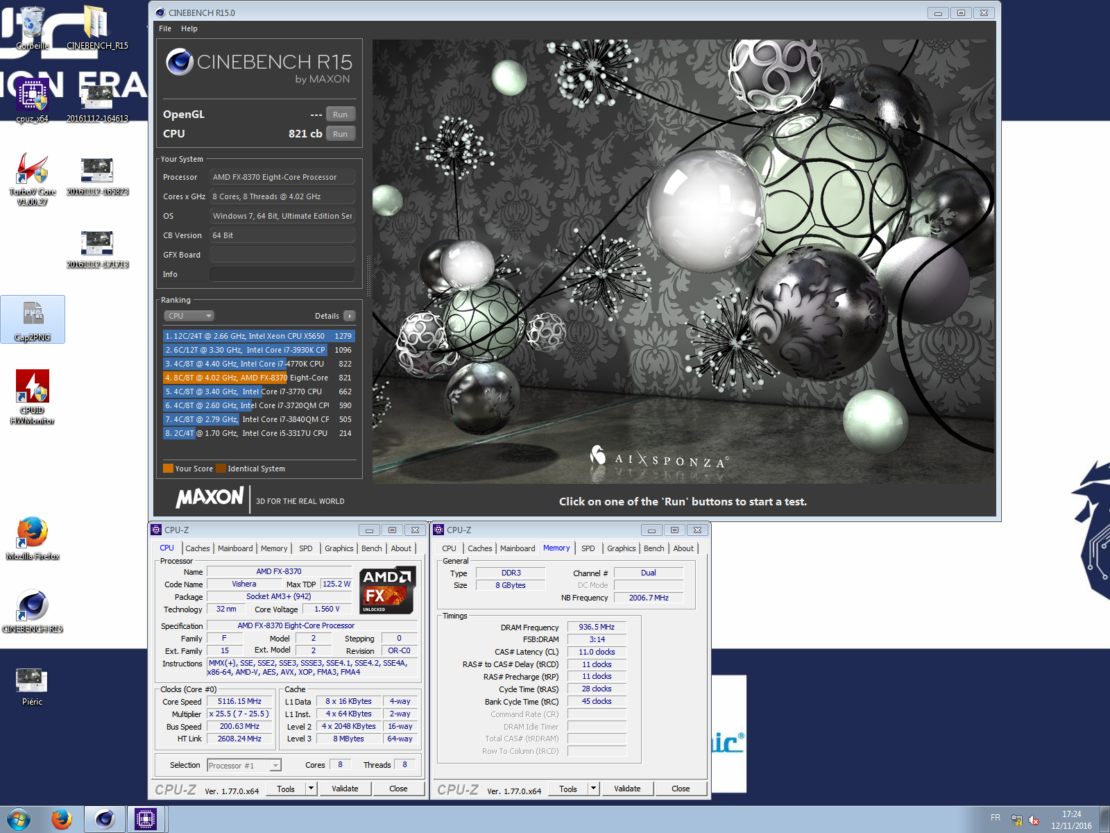Viewport: 1110px width, 833px height.
Task: Open SPD tab in right CPU-Z
Action: [x=588, y=548]
